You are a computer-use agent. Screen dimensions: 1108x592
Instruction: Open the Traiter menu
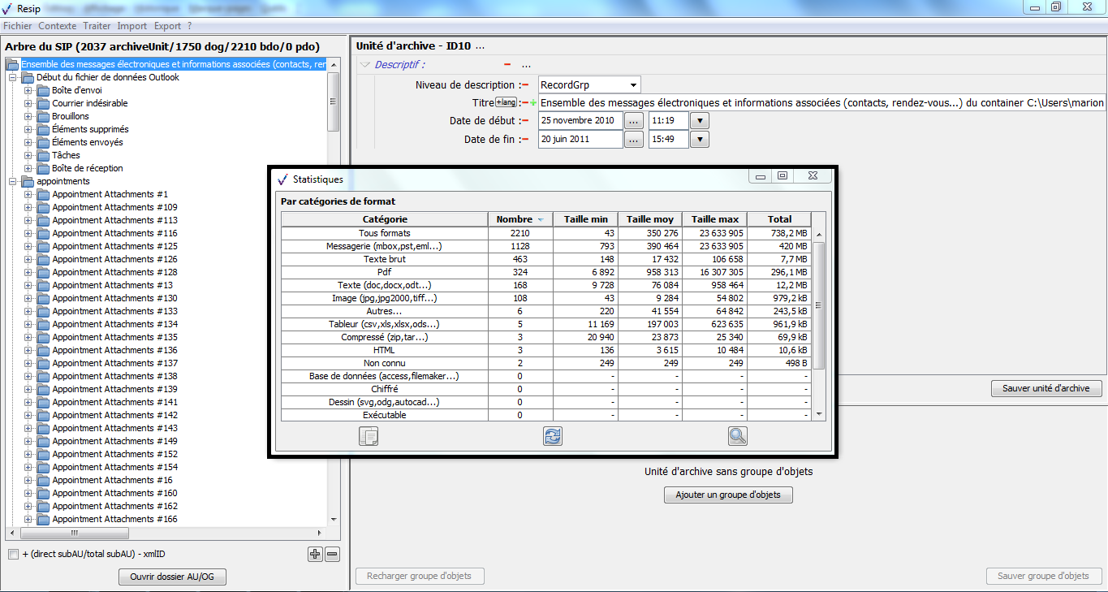pos(97,26)
